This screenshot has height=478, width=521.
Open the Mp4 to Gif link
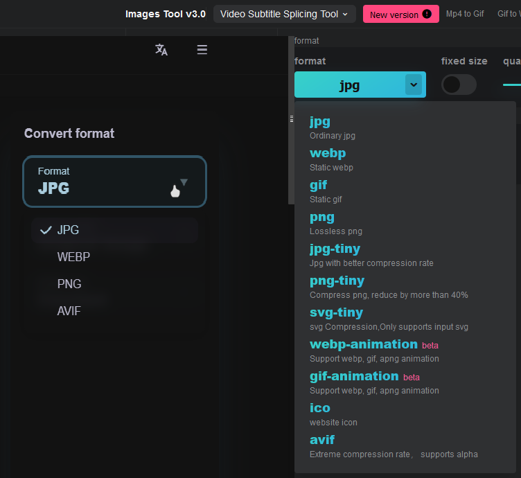(465, 14)
